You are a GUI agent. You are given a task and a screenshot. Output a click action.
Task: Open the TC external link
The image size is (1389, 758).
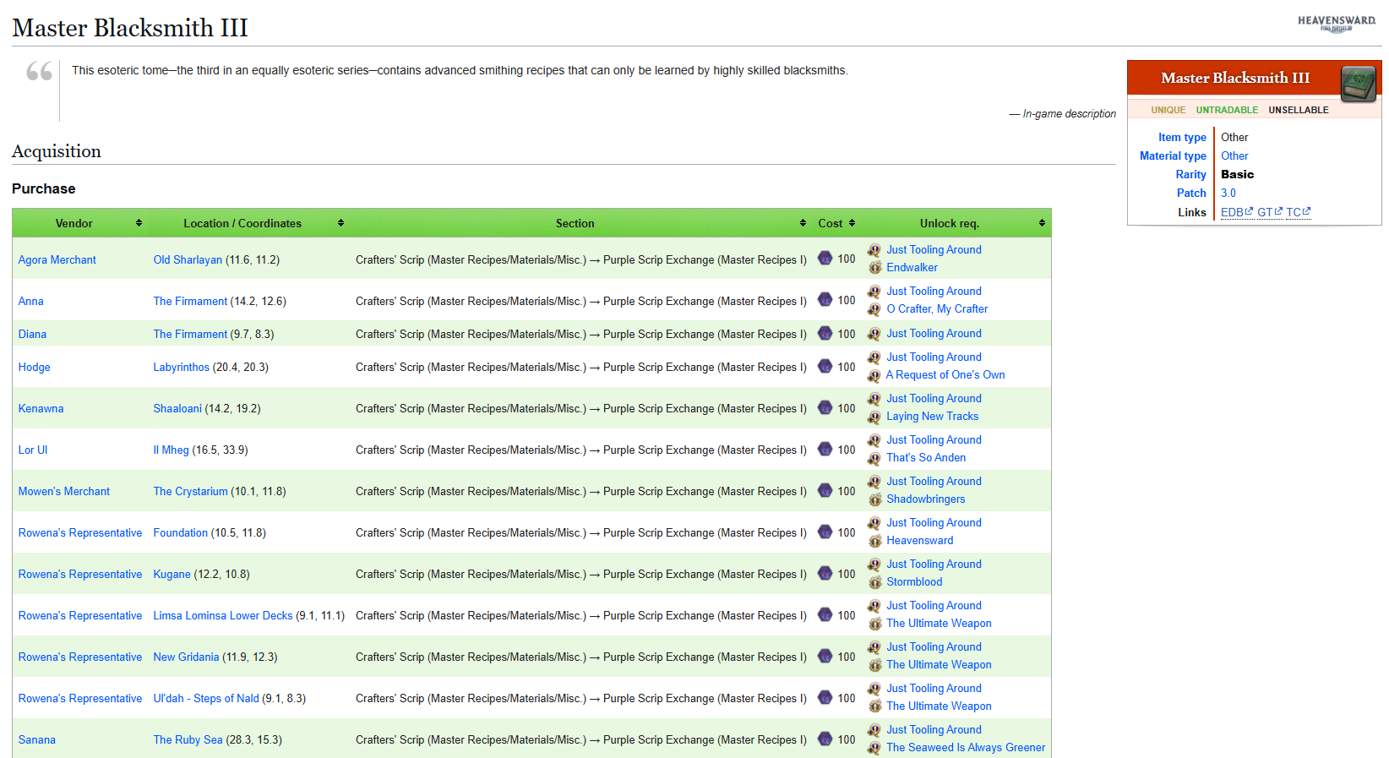(1299, 212)
